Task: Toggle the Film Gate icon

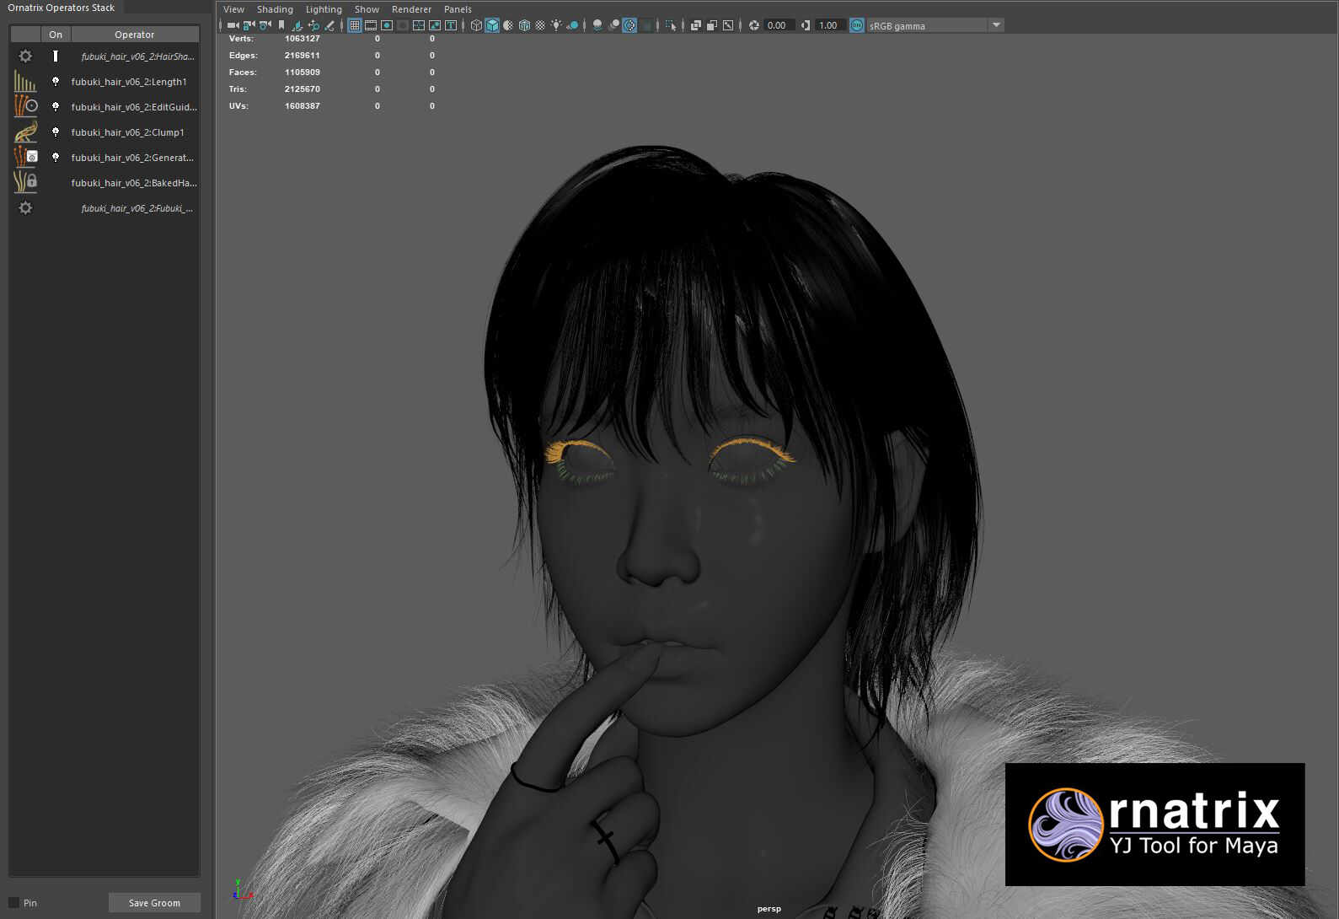Action: (370, 25)
